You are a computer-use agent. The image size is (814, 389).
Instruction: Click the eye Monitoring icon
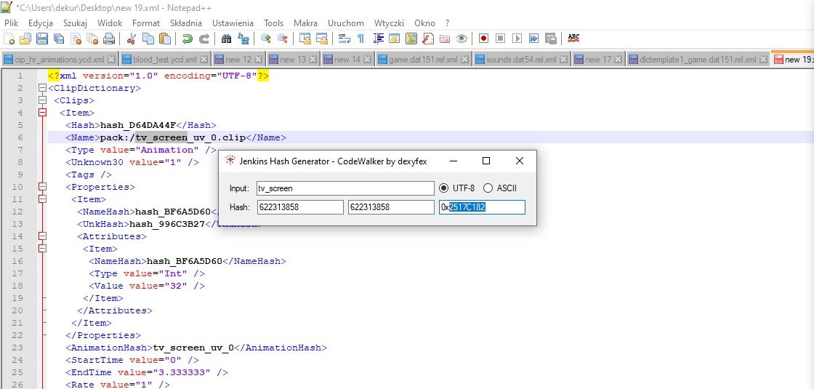click(462, 39)
